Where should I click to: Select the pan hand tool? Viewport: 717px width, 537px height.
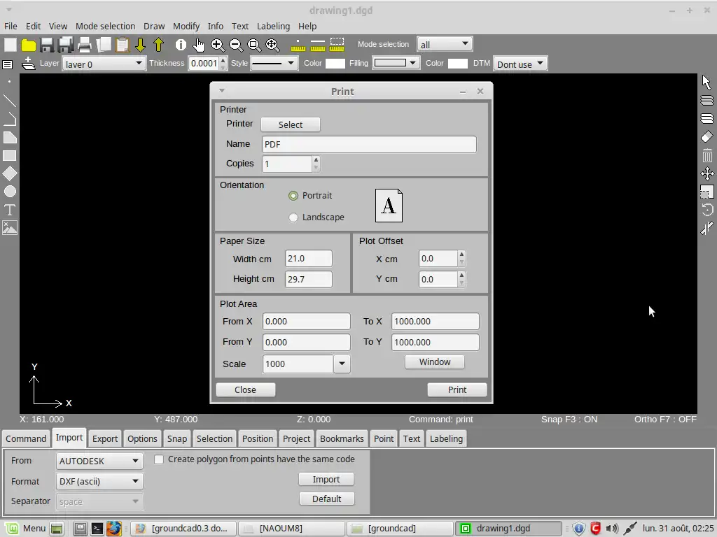[x=200, y=45]
